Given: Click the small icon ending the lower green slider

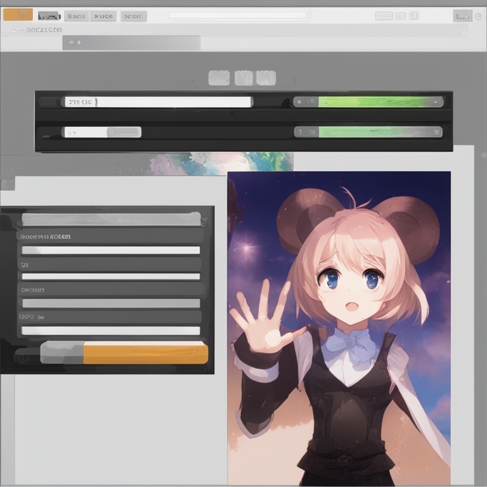Looking at the screenshot, I should pyautogui.click(x=436, y=132).
